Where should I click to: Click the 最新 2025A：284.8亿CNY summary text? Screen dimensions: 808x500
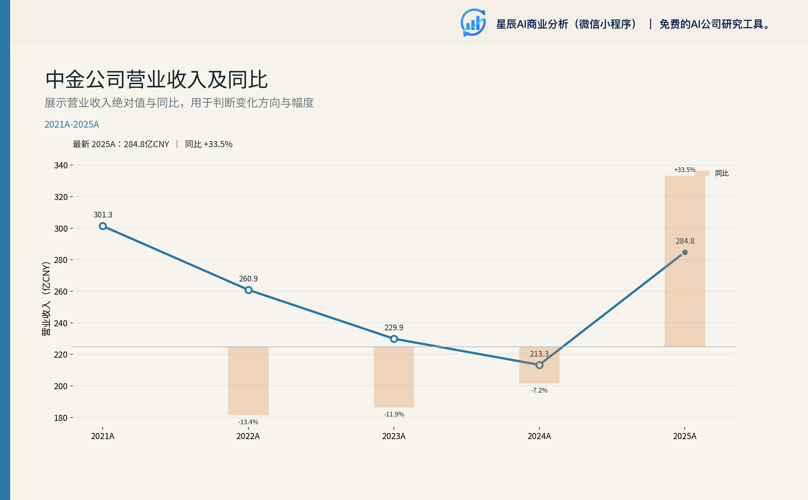[121, 144]
